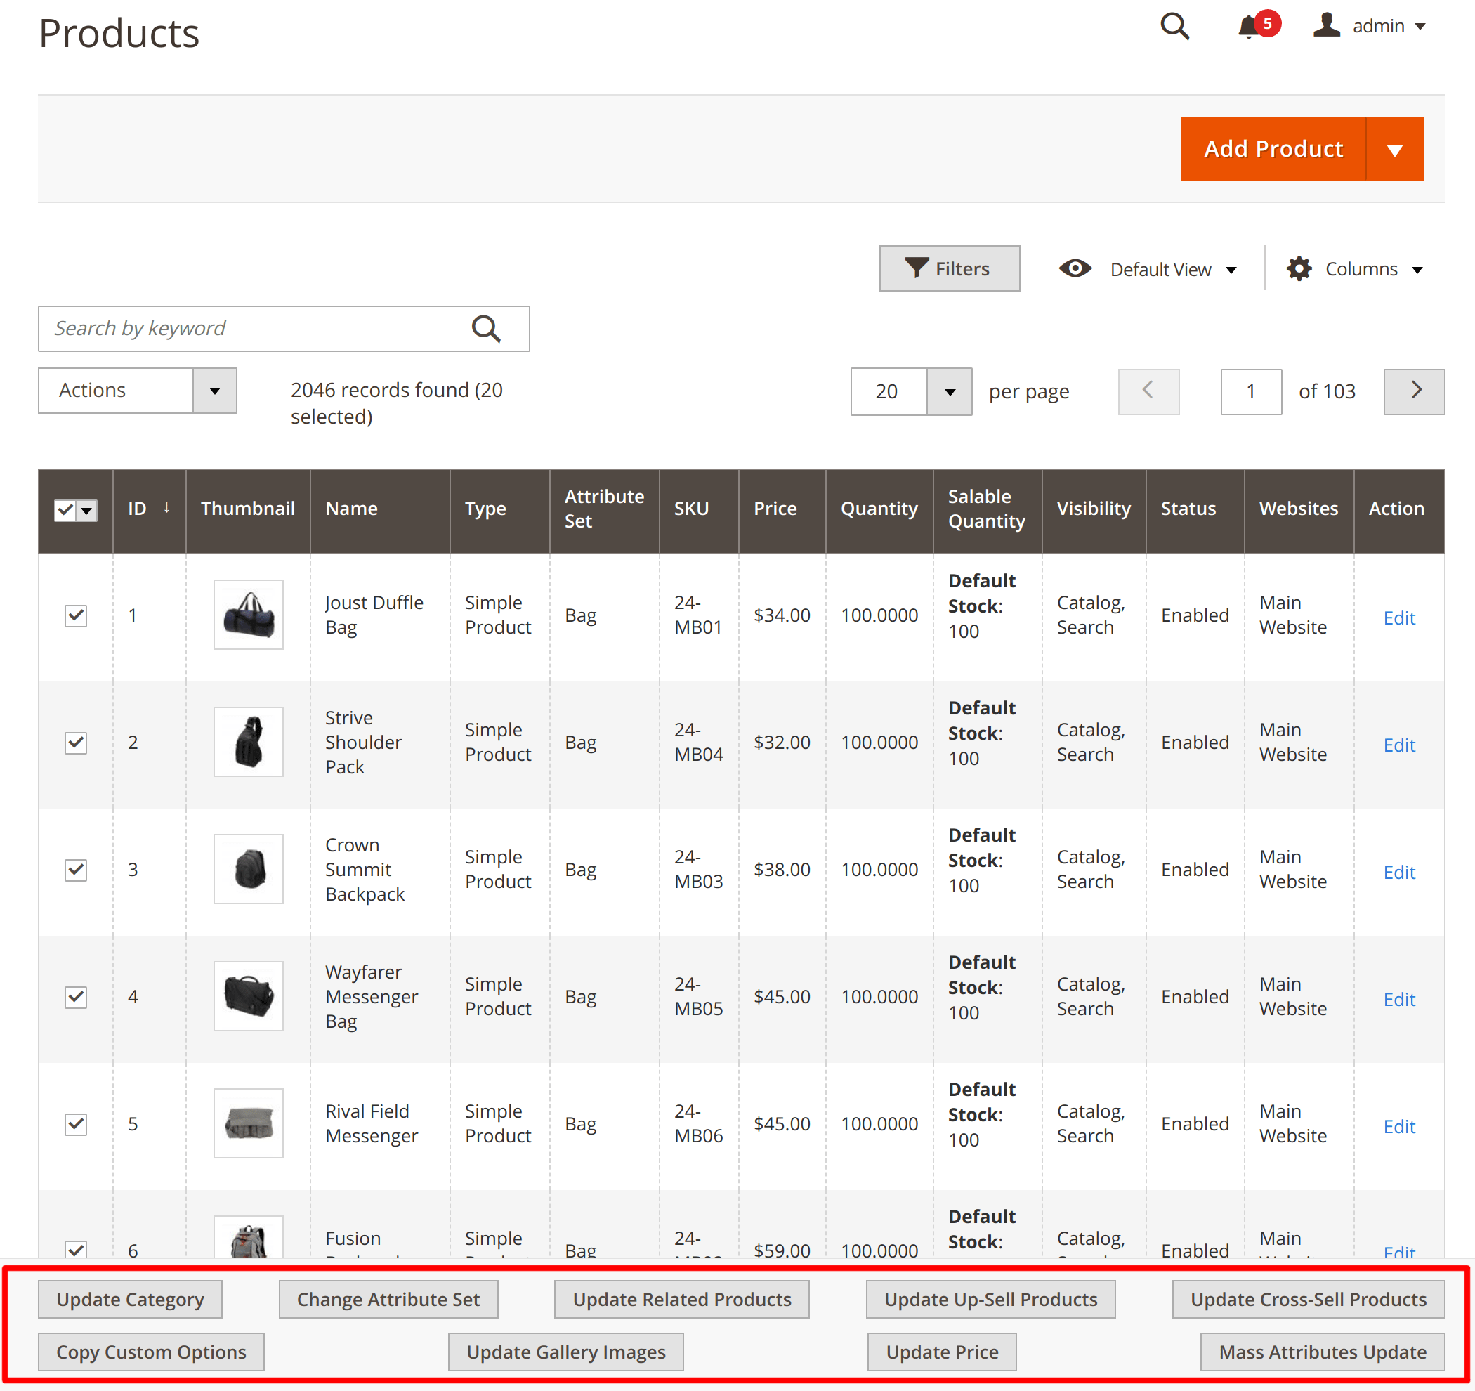Open the Filters panel
This screenshot has height=1391, width=1475.
[949, 268]
